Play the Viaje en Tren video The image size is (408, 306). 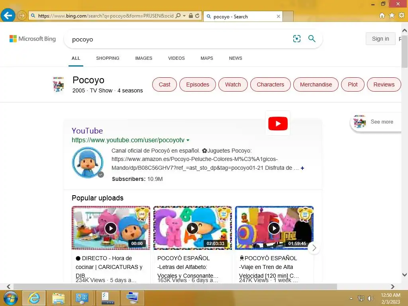tap(274, 228)
